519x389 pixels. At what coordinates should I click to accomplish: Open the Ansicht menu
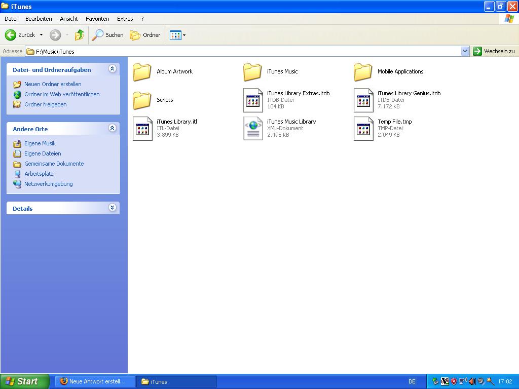click(x=69, y=19)
